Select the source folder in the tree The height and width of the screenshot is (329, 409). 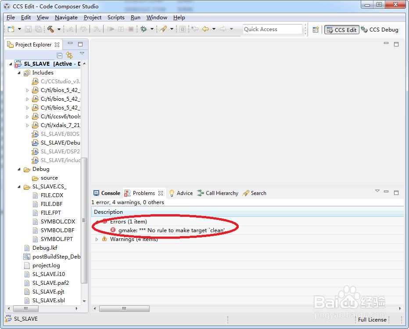49,178
